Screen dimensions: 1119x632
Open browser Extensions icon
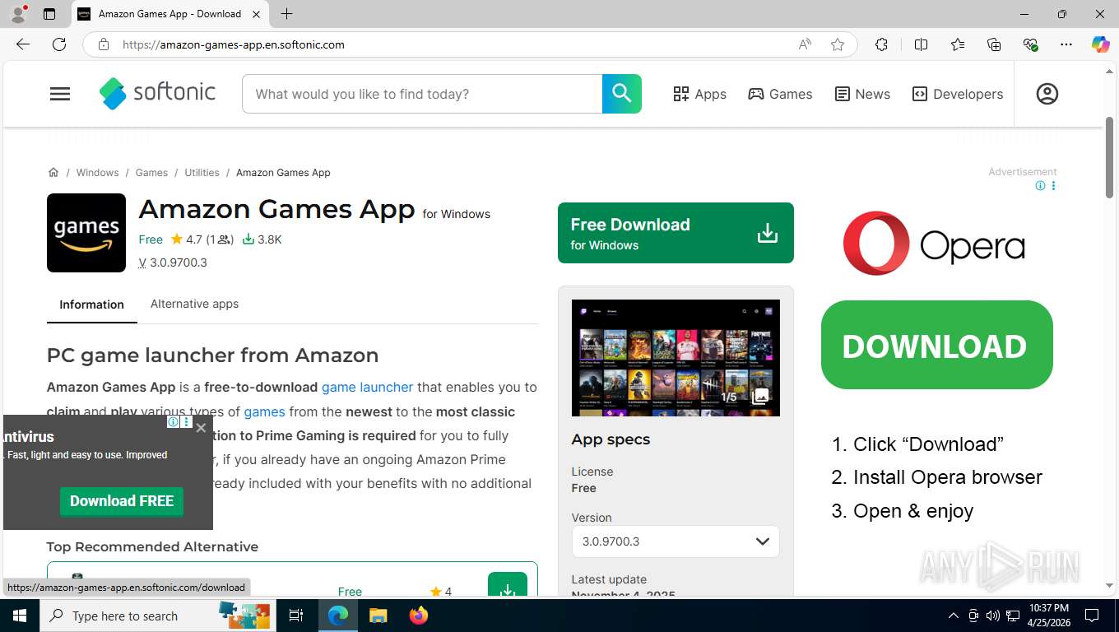tap(881, 44)
